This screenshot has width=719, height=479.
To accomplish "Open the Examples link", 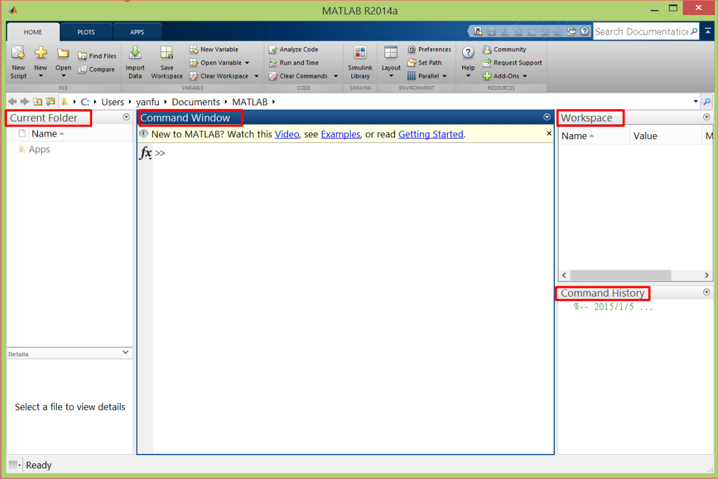I will 341,134.
